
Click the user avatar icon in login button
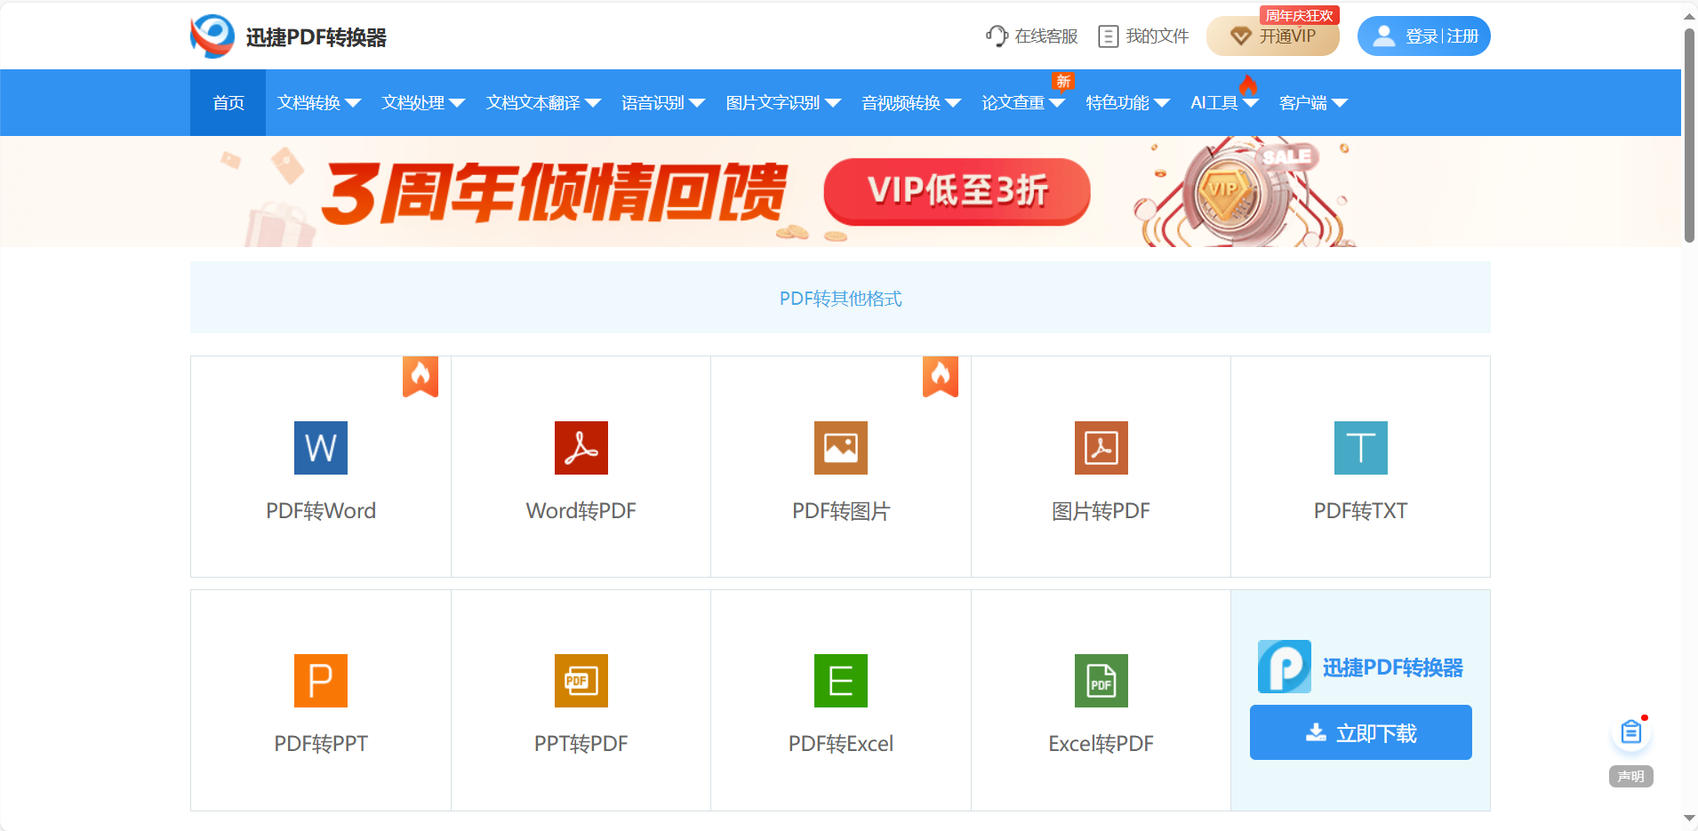coord(1384,36)
